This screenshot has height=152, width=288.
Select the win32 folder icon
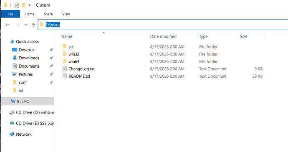pos(64,54)
